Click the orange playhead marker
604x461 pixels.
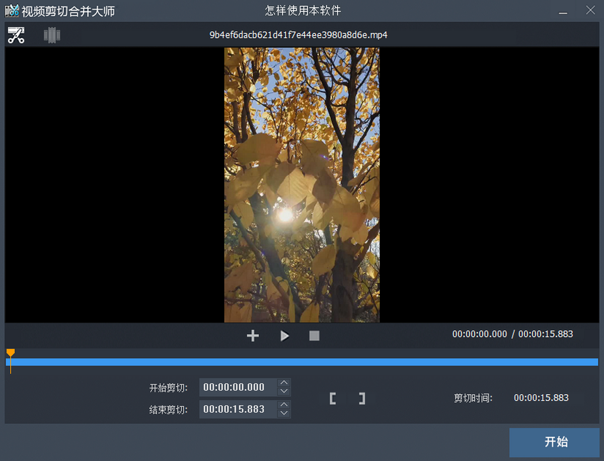(x=10, y=353)
